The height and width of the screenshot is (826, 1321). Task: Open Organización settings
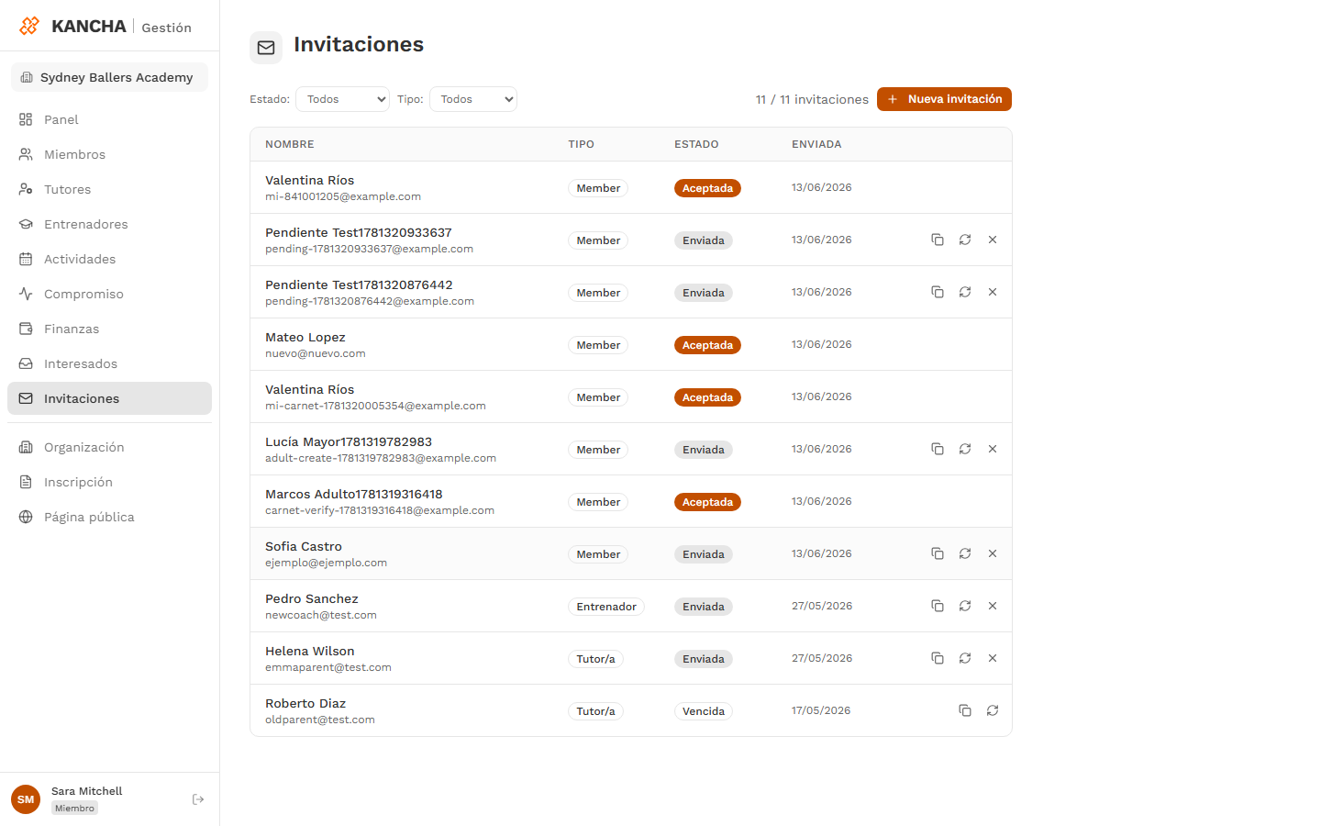point(109,447)
